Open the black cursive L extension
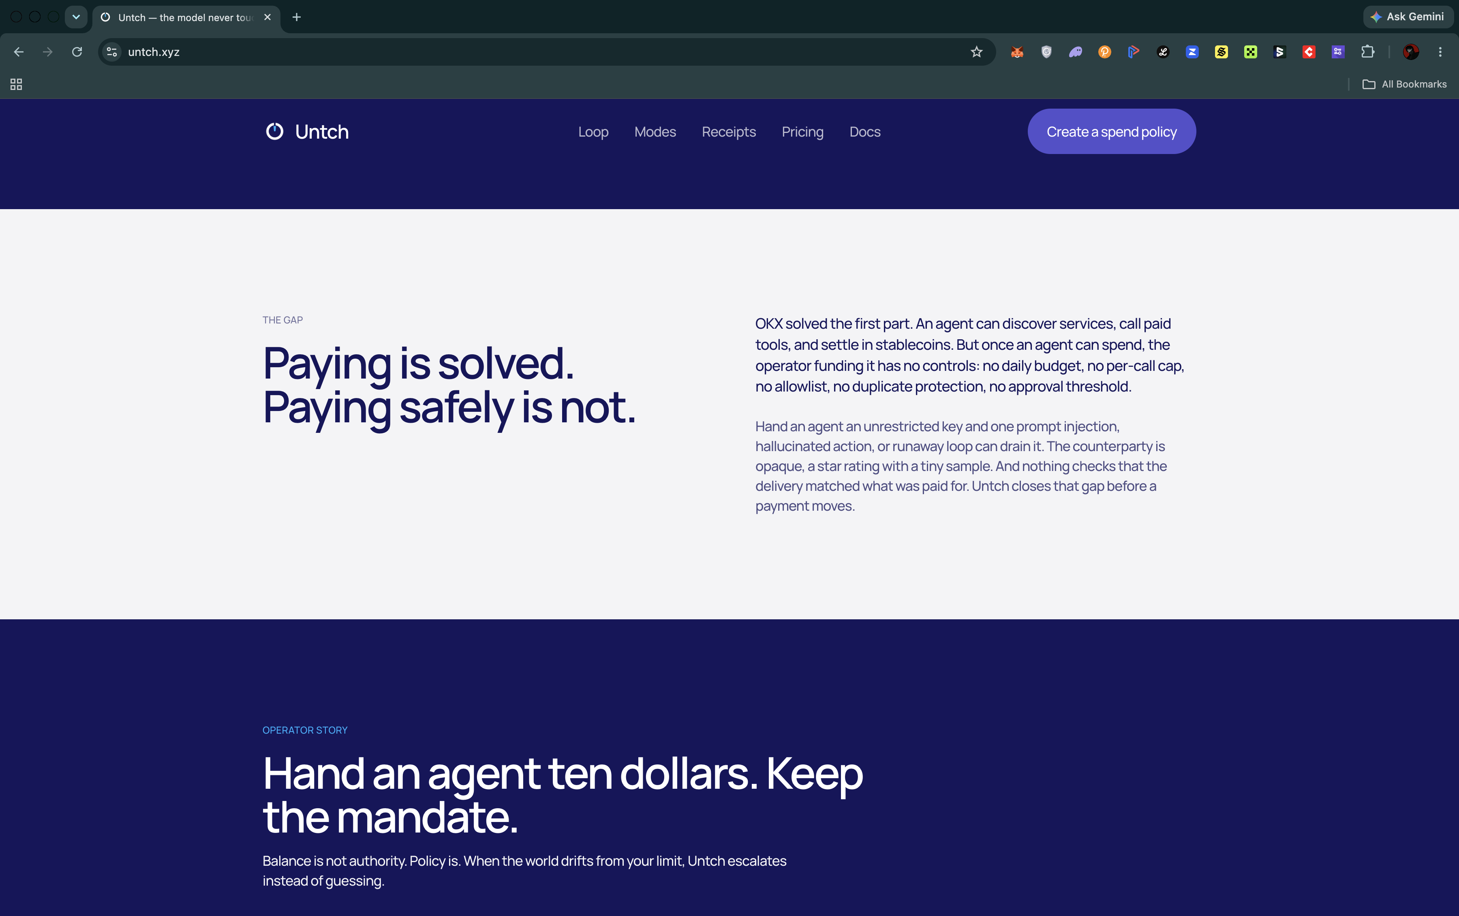Image resolution: width=1459 pixels, height=916 pixels. (x=1163, y=52)
